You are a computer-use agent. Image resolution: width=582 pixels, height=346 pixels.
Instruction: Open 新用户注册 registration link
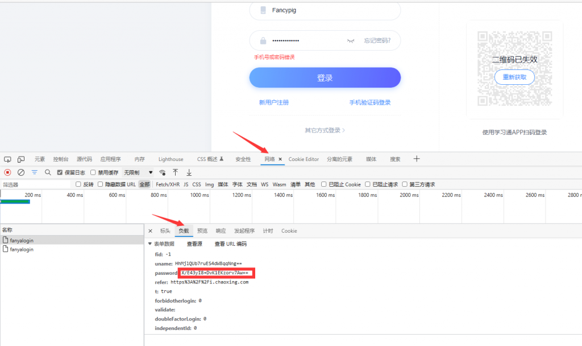coord(274,102)
